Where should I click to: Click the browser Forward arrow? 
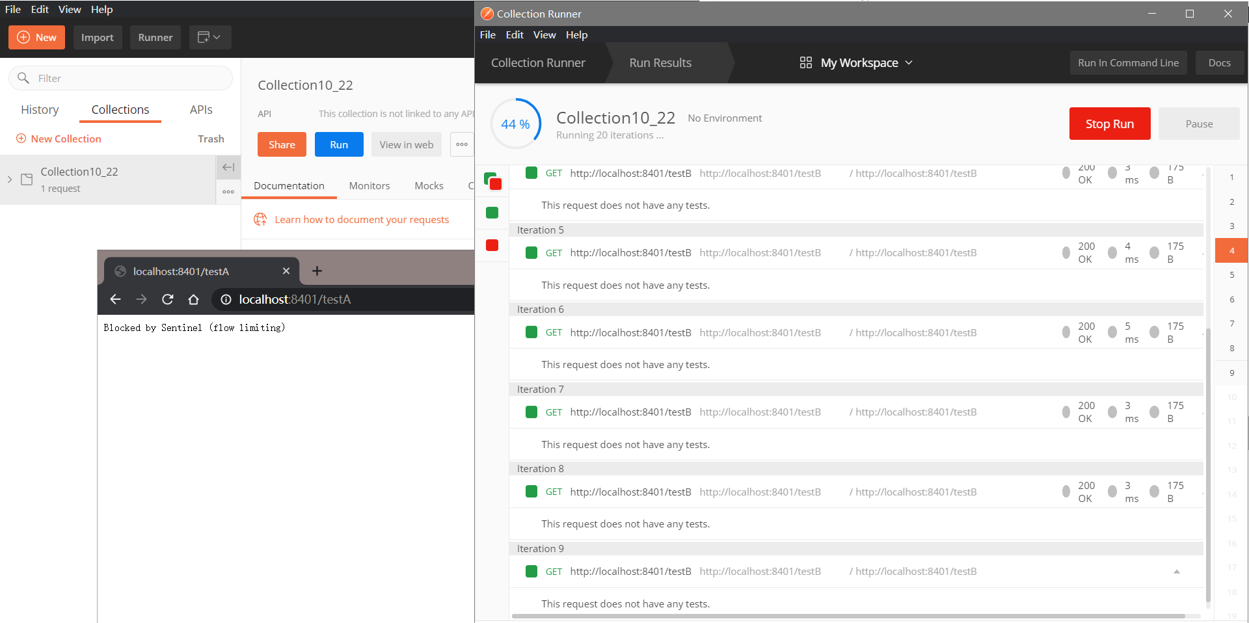point(141,299)
